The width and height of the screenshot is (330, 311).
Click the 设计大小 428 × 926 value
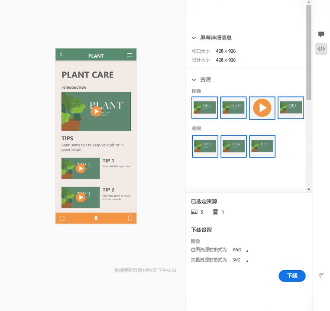pos(226,60)
